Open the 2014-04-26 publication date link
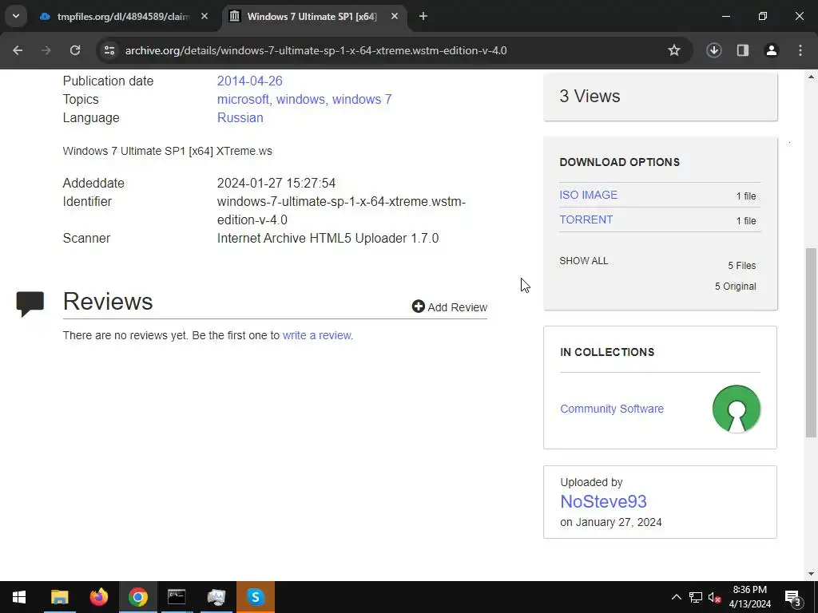Screen dimensions: 818x613 249,81
